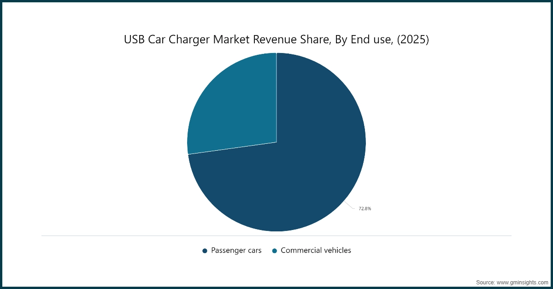The width and height of the screenshot is (553, 289).
Task: Click the leader line beside 72.8%
Action: (x=351, y=206)
